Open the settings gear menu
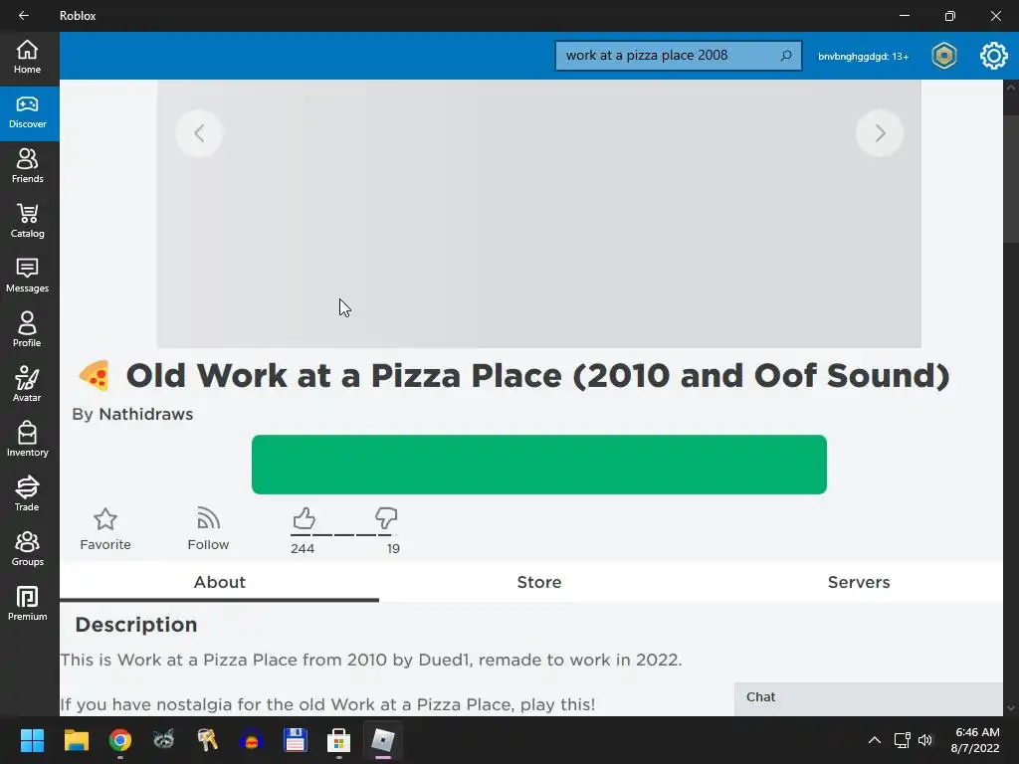Image resolution: width=1019 pixels, height=764 pixels. click(994, 56)
